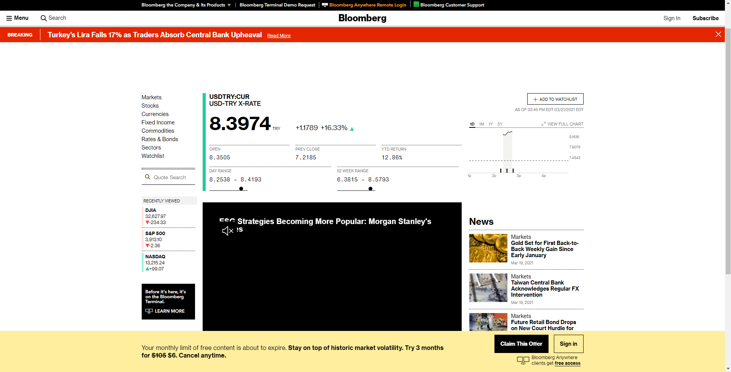731x372 pixels.
Task: Click the Bloomberg Customer Support green icon
Action: coord(416,5)
